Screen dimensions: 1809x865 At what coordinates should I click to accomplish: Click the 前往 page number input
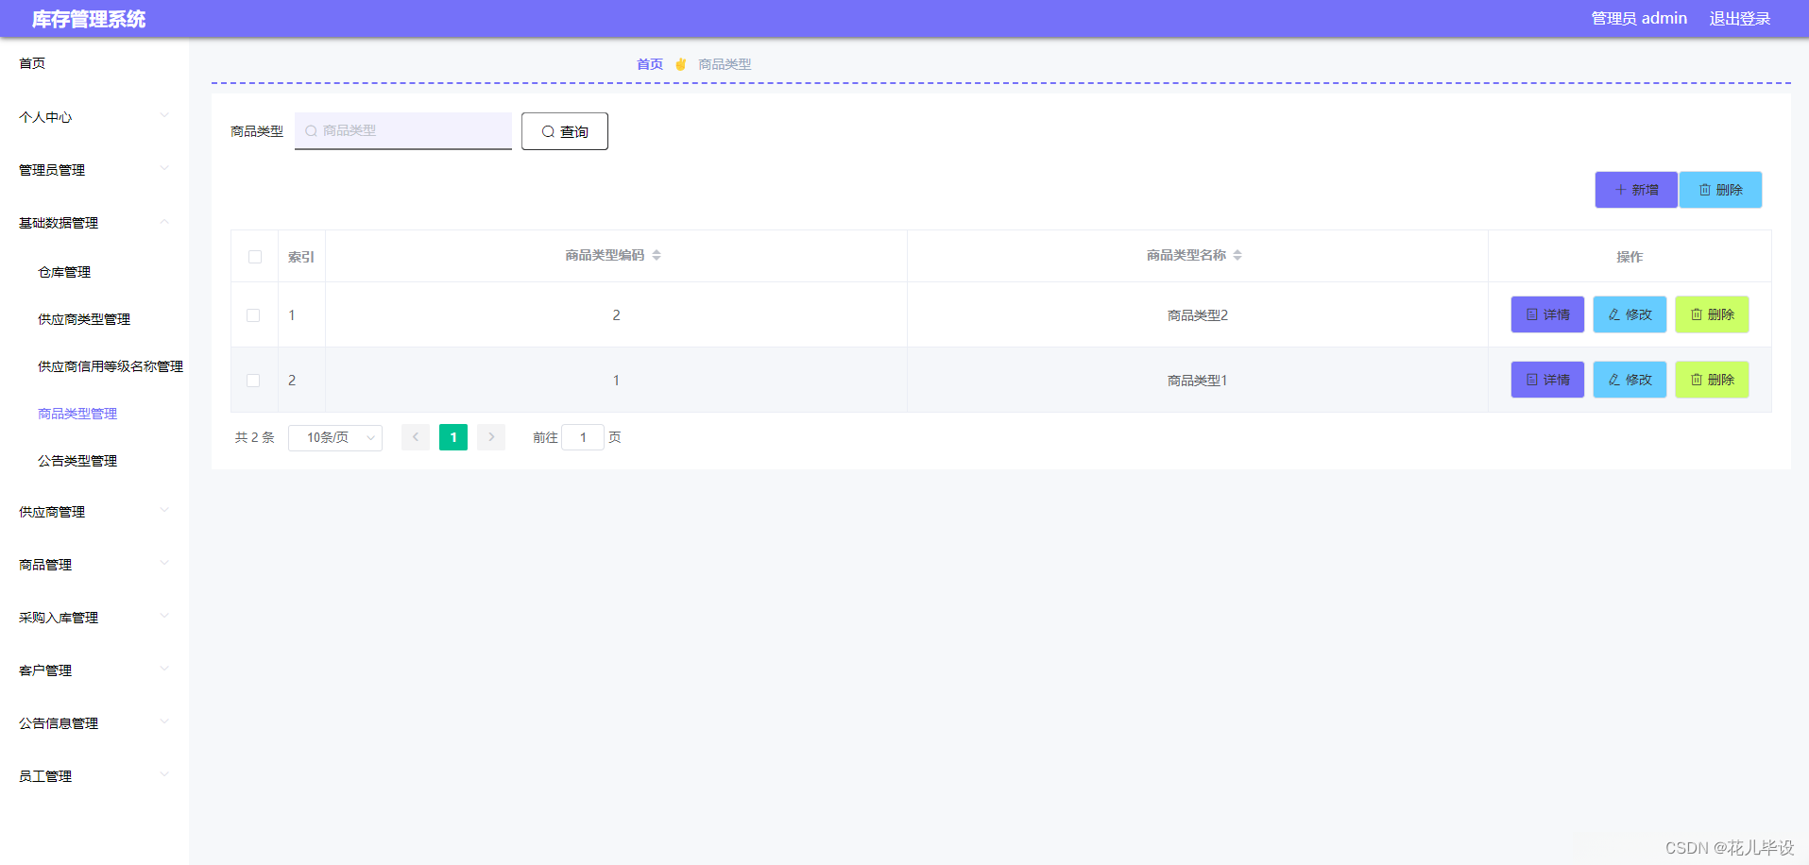point(583,437)
